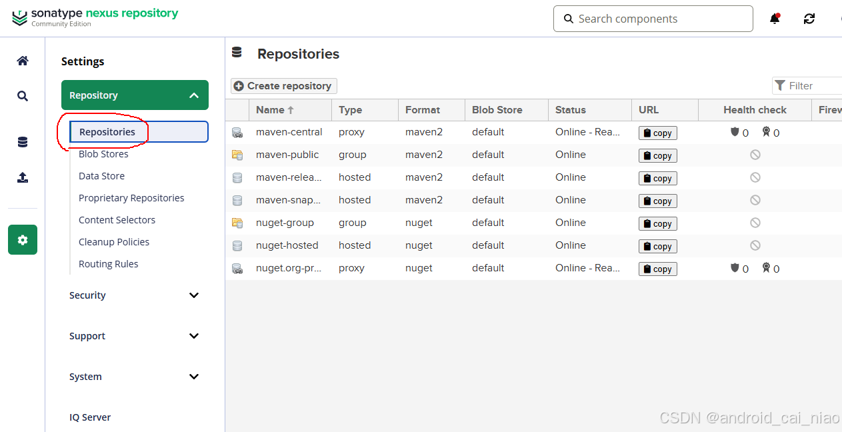Open the search icon in left sidebar
Image resolution: width=842 pixels, height=432 pixels.
click(x=23, y=96)
